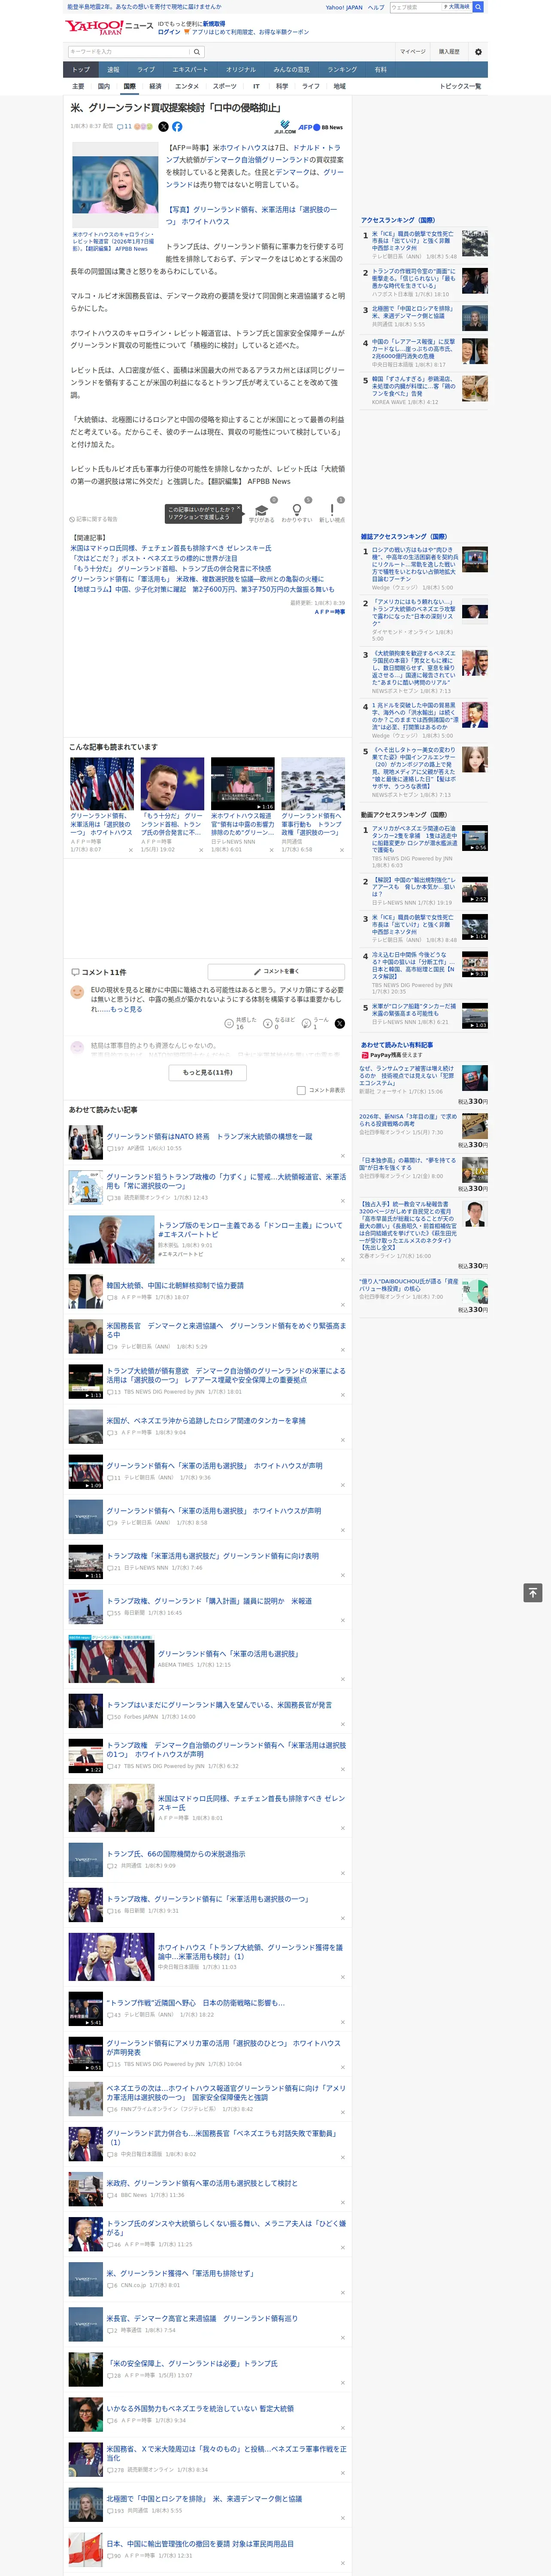This screenshot has width=551, height=2576.
Task: Click the blue search button in the top web search
Action: coord(478,7)
